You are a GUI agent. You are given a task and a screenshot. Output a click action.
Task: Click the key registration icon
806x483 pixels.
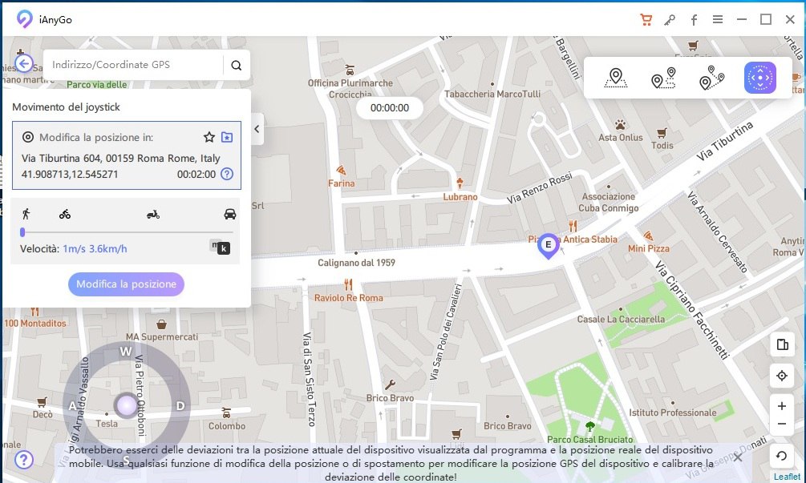[670, 18]
